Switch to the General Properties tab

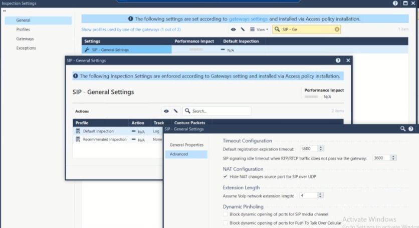[x=186, y=144]
